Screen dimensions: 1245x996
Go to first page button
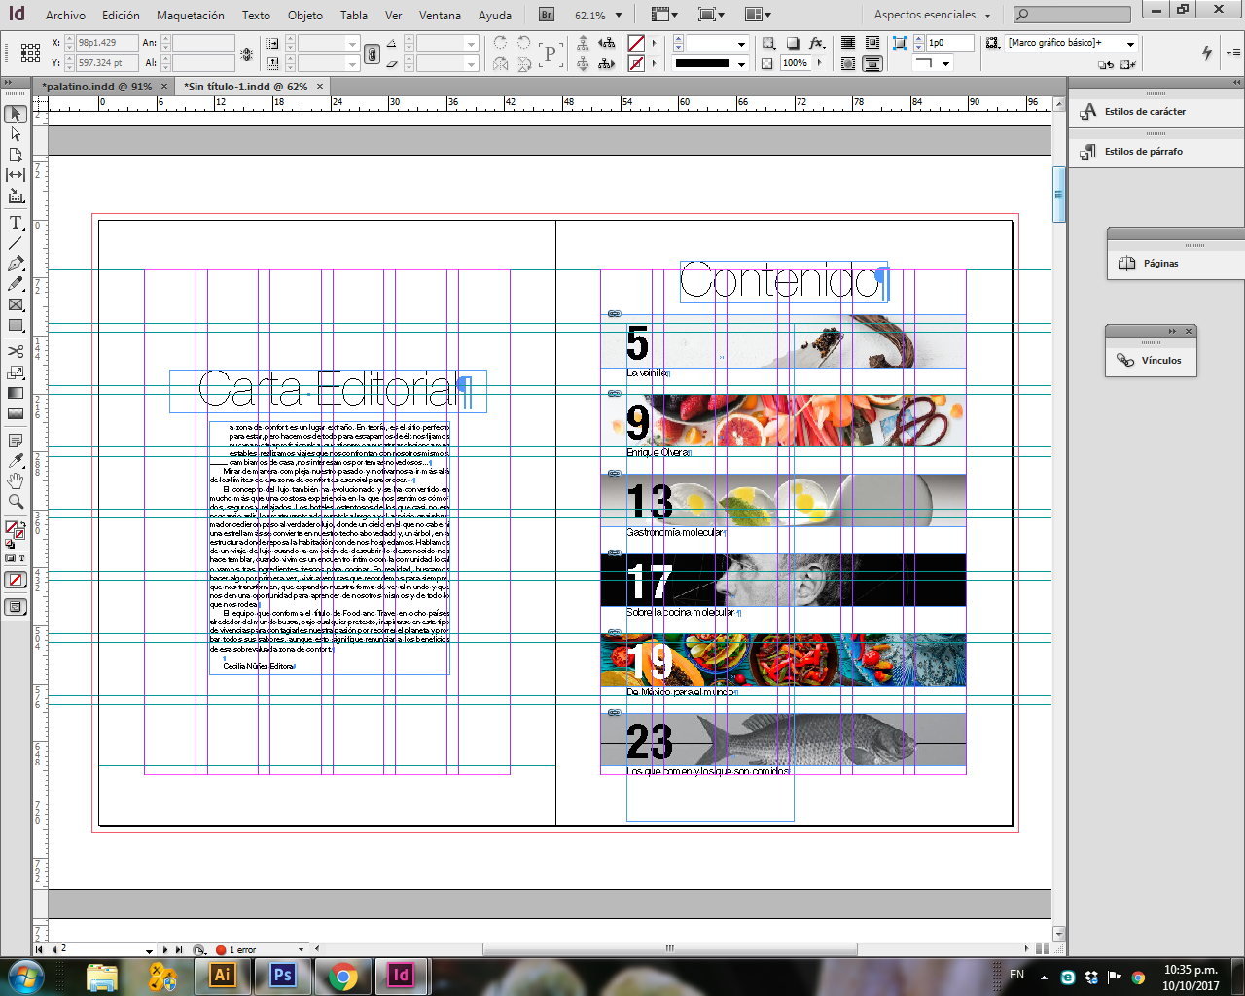(40, 950)
